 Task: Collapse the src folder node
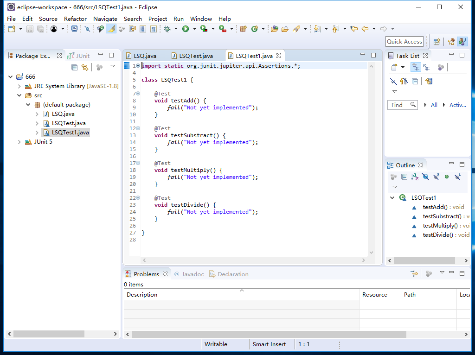19,95
